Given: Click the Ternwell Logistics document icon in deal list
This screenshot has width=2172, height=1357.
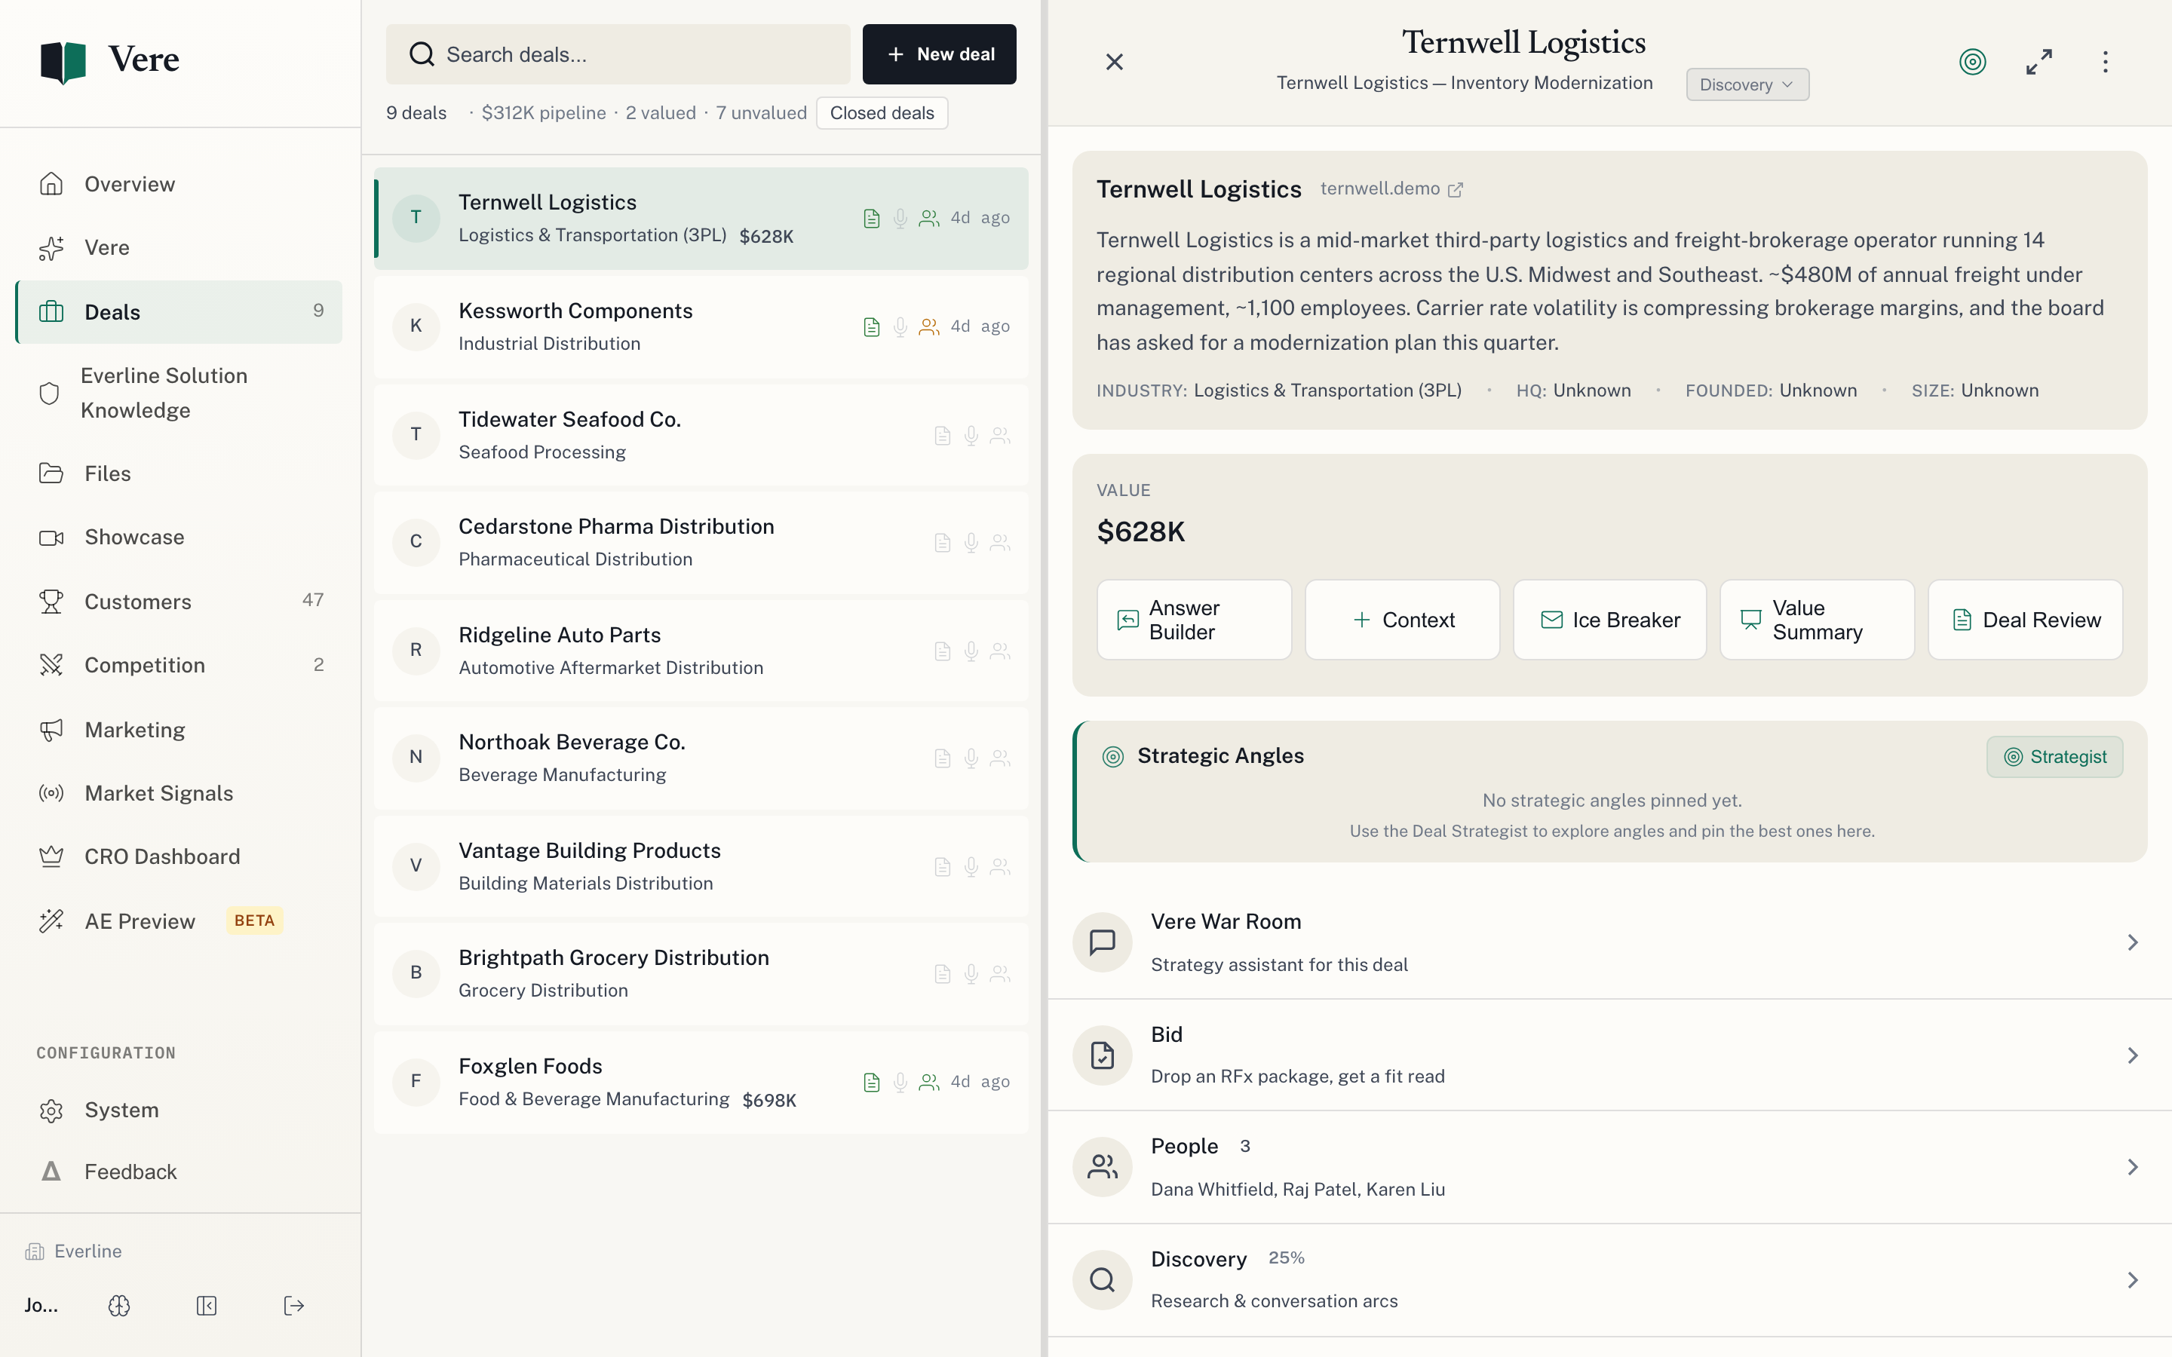Looking at the screenshot, I should coord(872,218).
